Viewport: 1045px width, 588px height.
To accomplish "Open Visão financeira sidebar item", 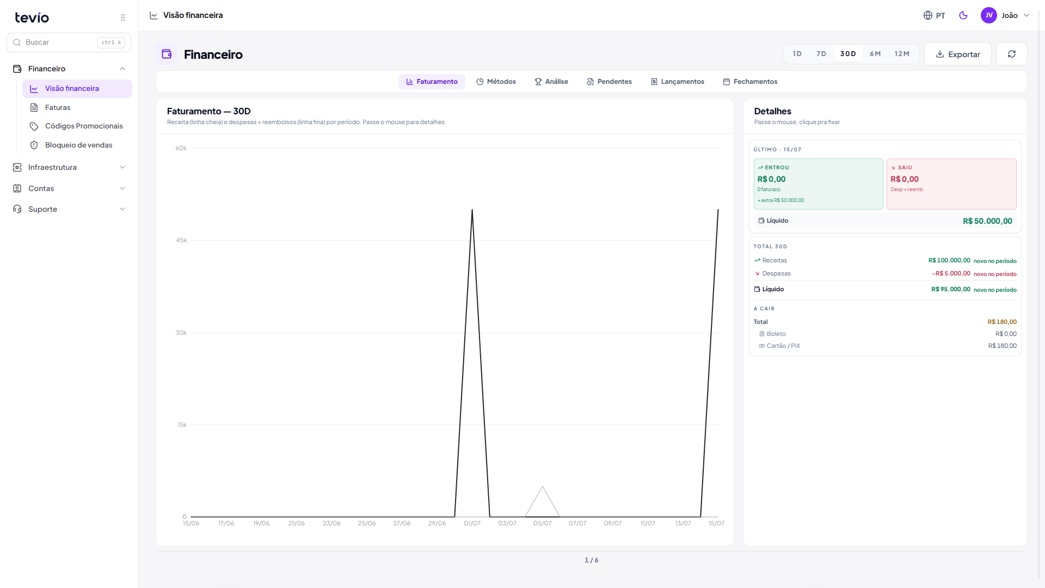I will click(77, 89).
